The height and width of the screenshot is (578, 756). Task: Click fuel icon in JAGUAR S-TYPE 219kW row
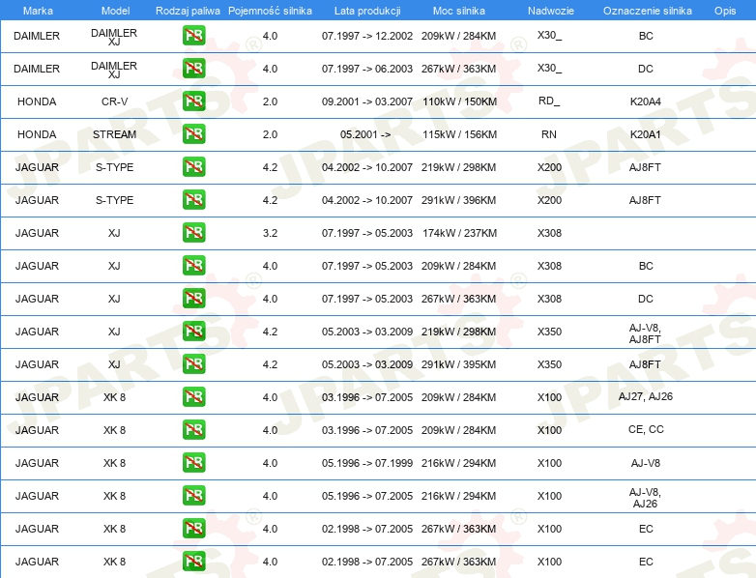tap(193, 167)
